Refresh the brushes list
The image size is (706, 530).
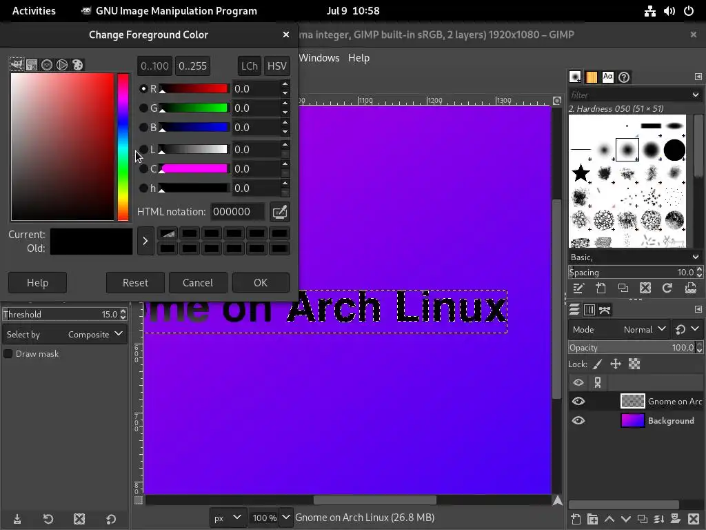point(667,288)
